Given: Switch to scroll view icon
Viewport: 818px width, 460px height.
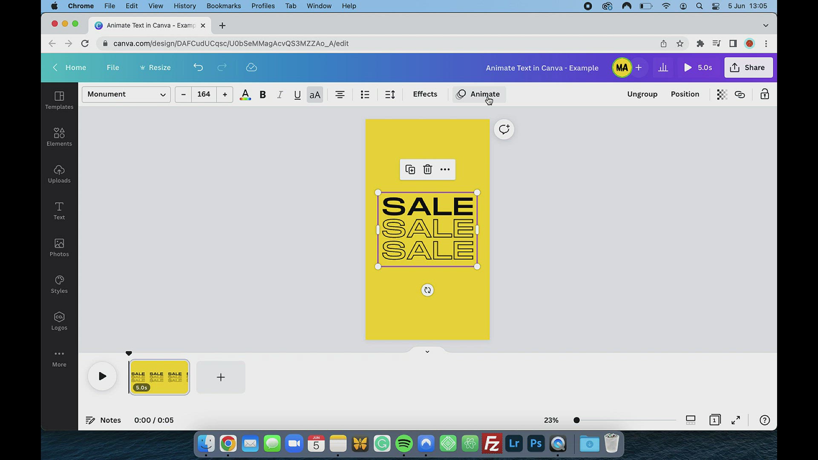Looking at the screenshot, I should (x=691, y=420).
